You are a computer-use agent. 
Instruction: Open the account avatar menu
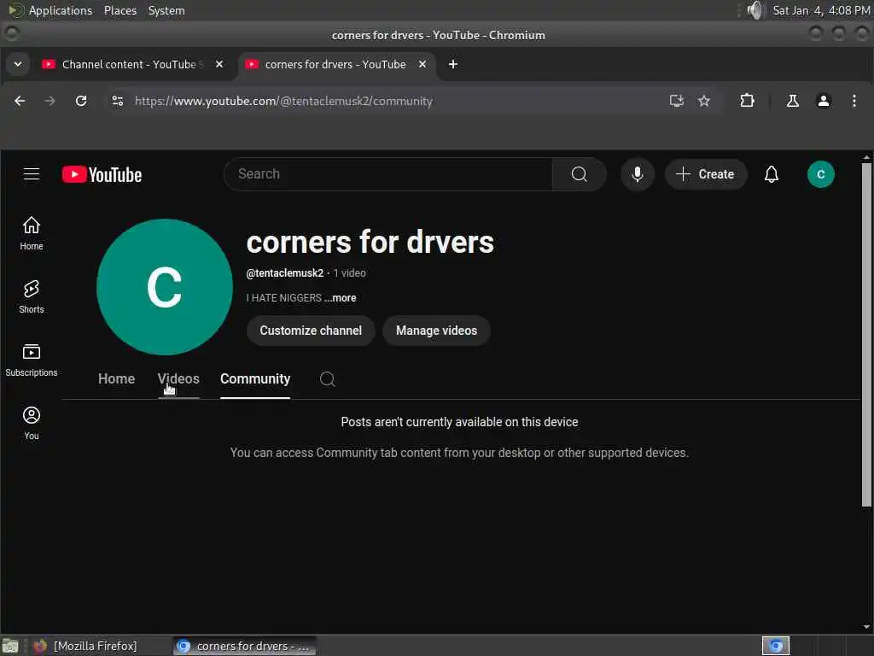[820, 174]
